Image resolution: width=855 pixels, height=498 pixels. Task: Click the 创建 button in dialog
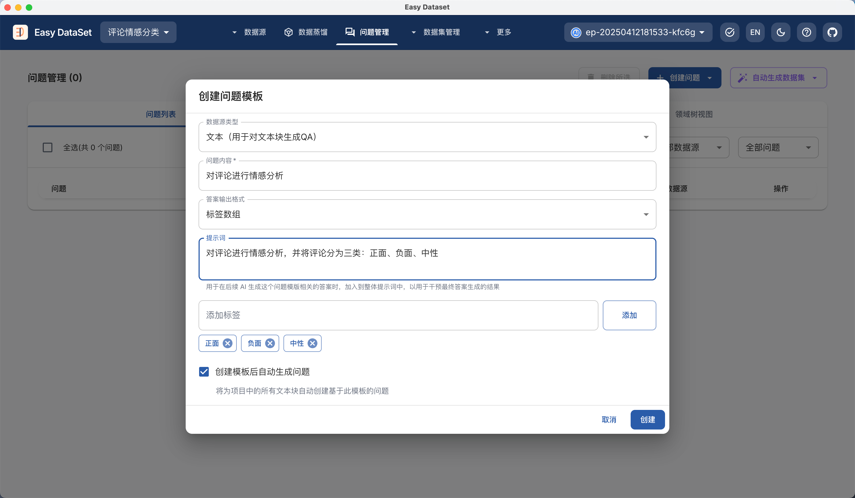coord(647,420)
